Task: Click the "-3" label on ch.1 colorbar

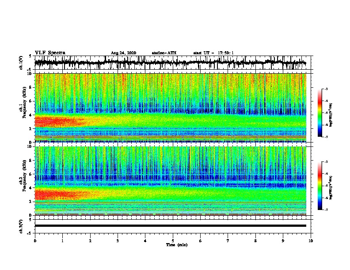Action: point(326,89)
